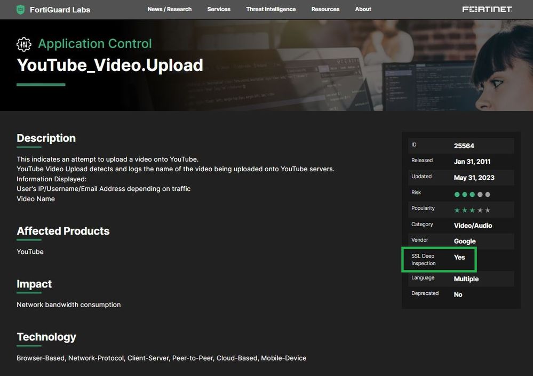Image resolution: width=533 pixels, height=376 pixels.
Task: Click the Category label in details panel
Action: coord(422,224)
